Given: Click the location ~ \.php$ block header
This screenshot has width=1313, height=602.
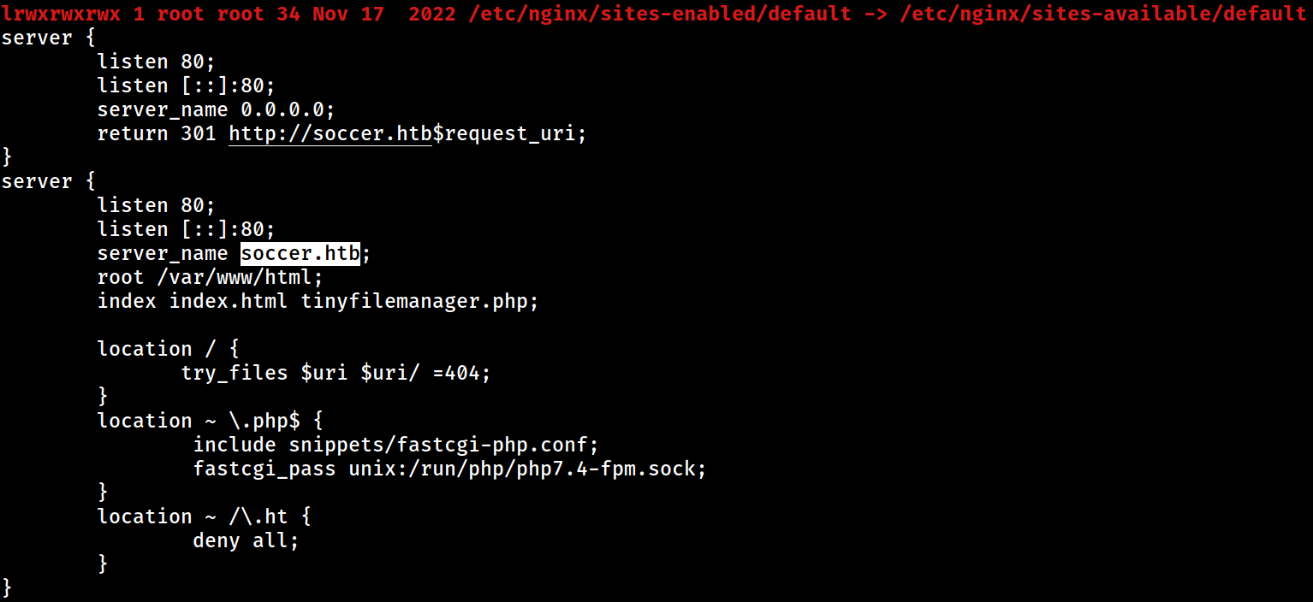Looking at the screenshot, I should coord(210,421).
